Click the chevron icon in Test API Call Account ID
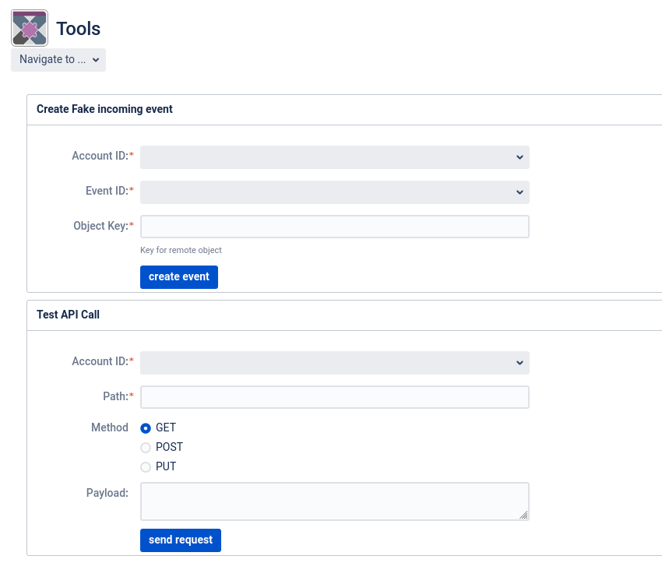The width and height of the screenshot is (662, 584). click(519, 363)
